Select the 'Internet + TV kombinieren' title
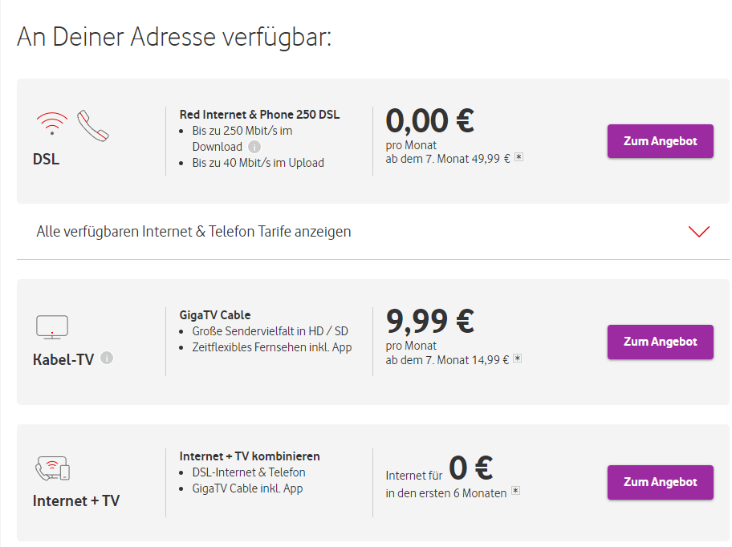732x547 pixels. point(250,456)
